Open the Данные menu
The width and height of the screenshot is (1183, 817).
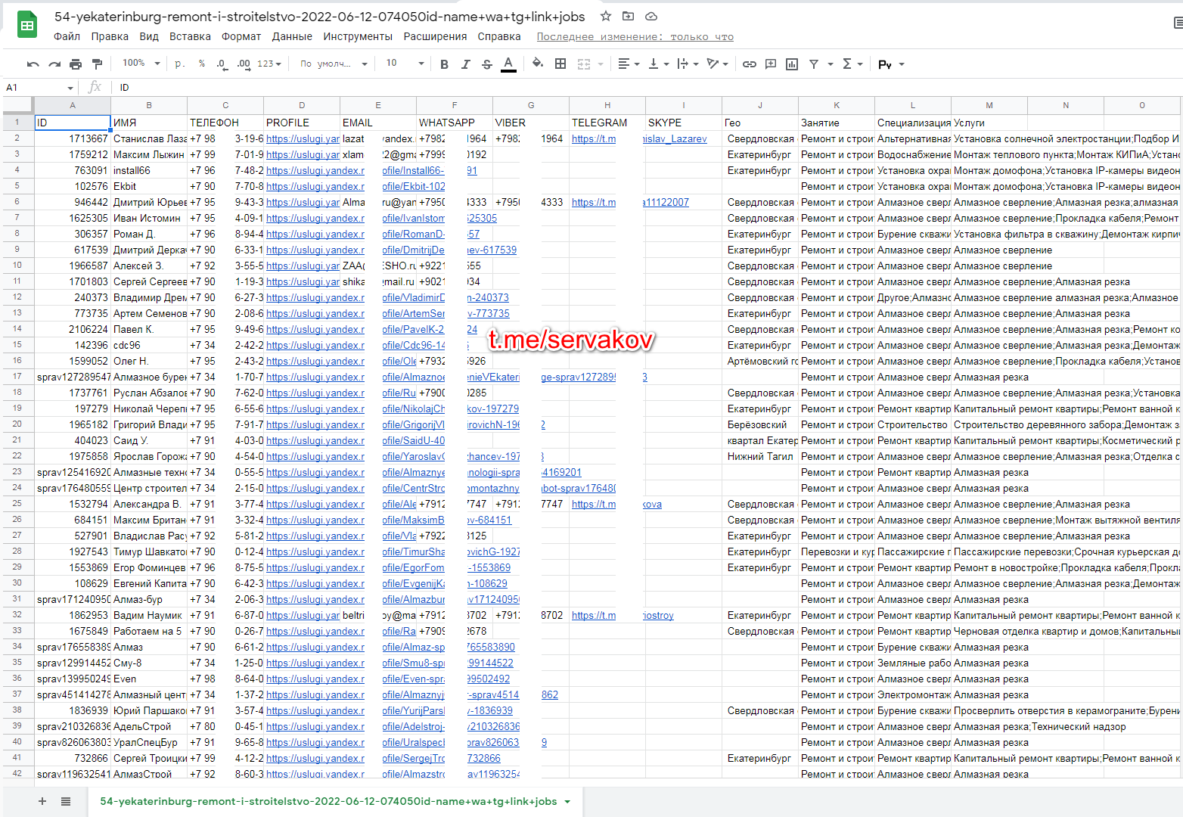point(292,36)
